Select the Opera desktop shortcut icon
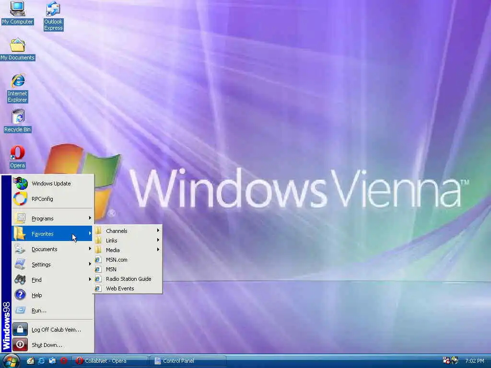Image resolution: width=491 pixels, height=368 pixels. (17, 157)
